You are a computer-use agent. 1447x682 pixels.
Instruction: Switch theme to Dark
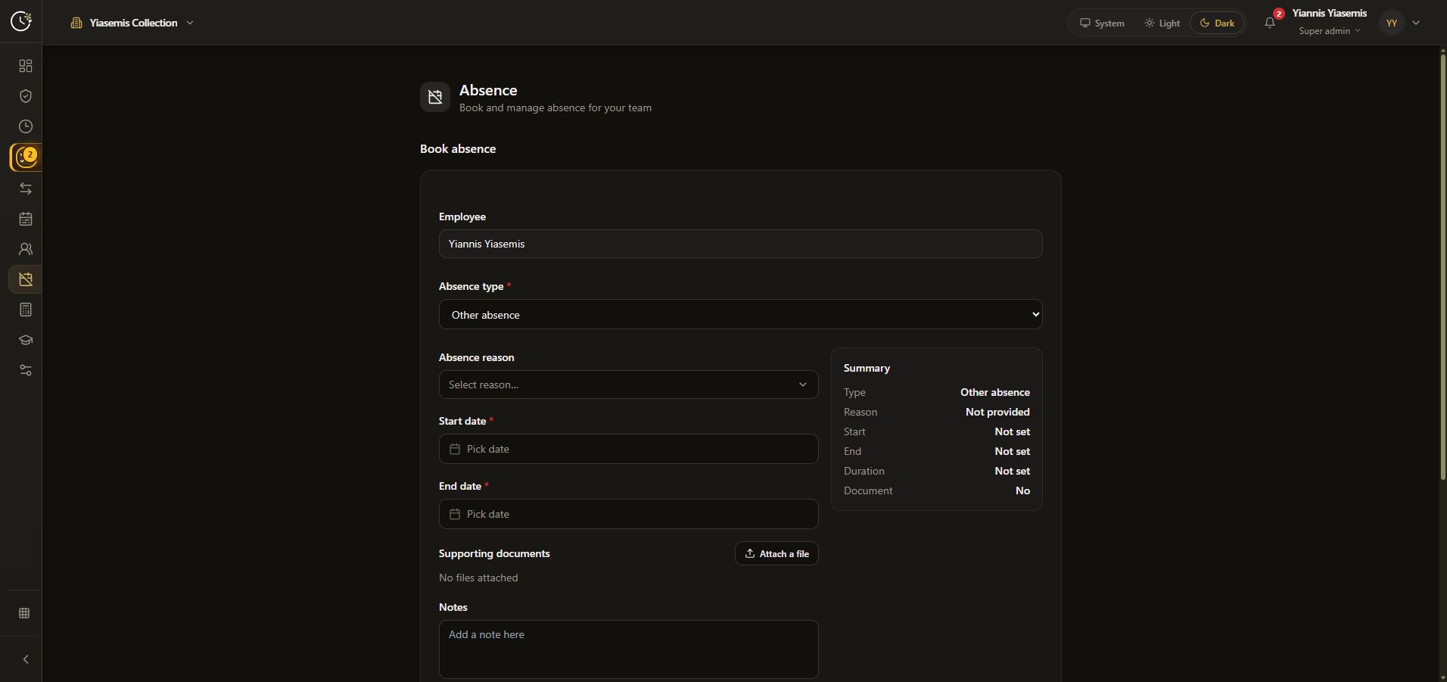coord(1217,23)
